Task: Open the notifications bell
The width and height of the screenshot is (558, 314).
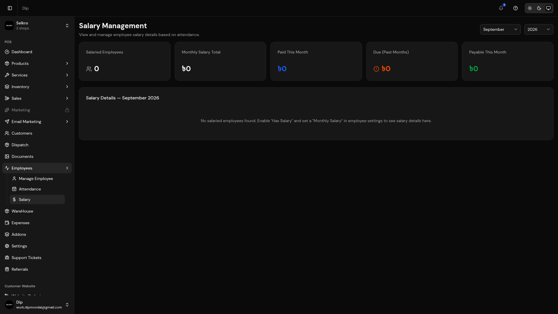Action: tap(501, 8)
